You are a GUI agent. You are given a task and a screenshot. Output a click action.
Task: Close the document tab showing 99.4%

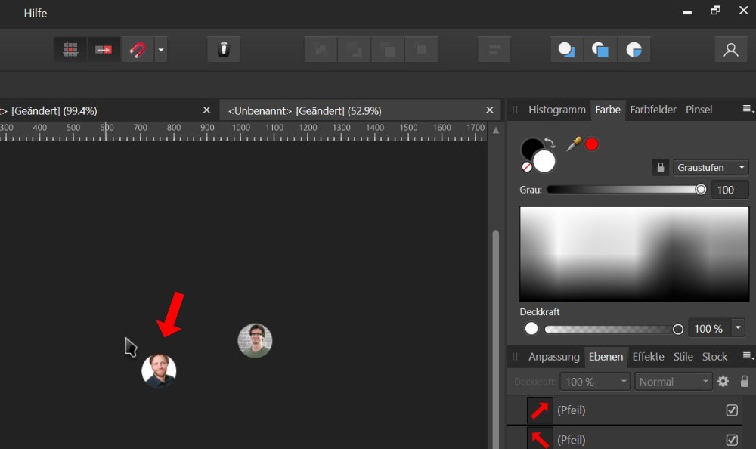tap(207, 110)
